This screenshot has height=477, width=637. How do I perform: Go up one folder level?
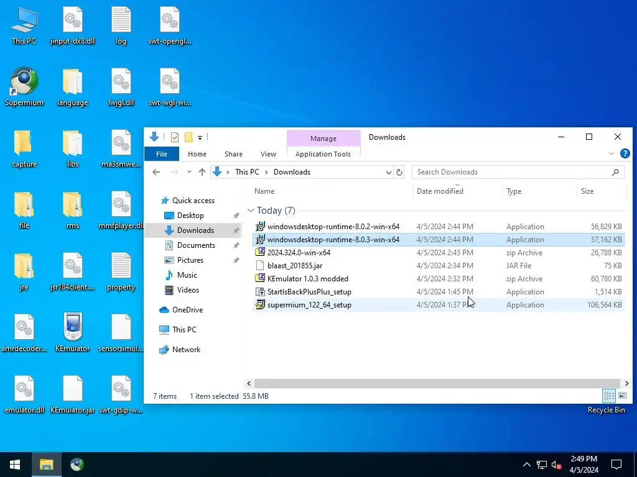click(202, 172)
